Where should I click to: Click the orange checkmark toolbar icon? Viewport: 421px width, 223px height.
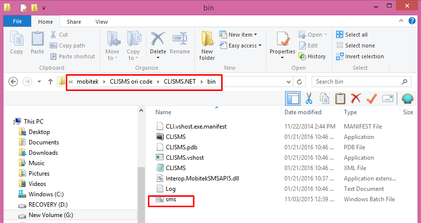[372, 98]
